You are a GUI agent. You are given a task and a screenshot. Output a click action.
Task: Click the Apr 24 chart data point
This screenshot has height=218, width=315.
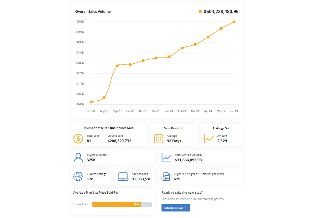(x=208, y=37)
